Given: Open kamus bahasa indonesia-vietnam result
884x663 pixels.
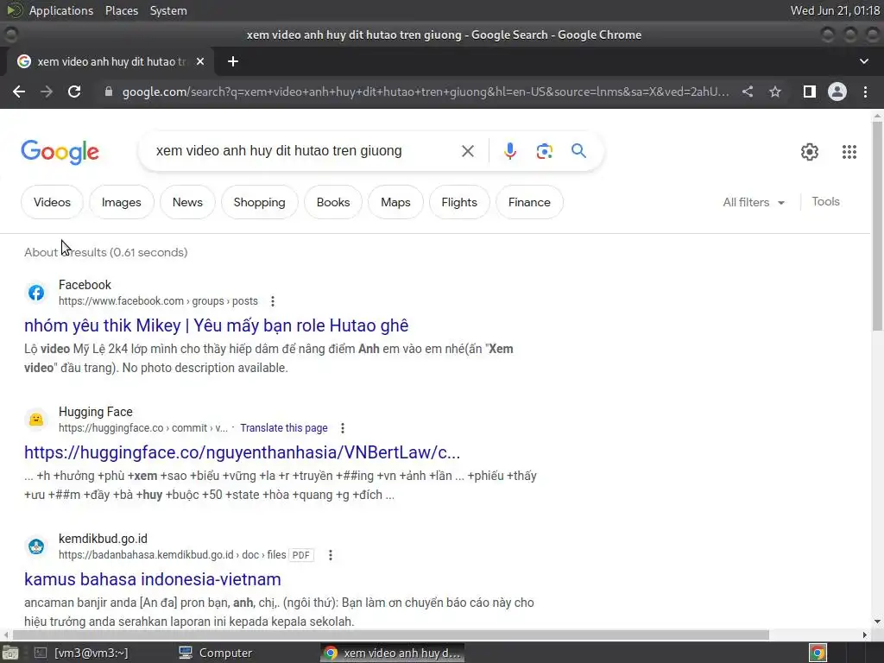Looking at the screenshot, I should [x=152, y=579].
